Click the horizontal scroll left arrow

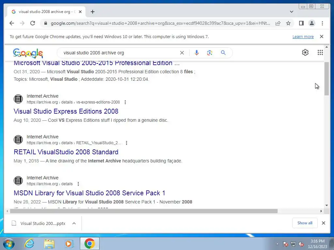coord(7,211)
